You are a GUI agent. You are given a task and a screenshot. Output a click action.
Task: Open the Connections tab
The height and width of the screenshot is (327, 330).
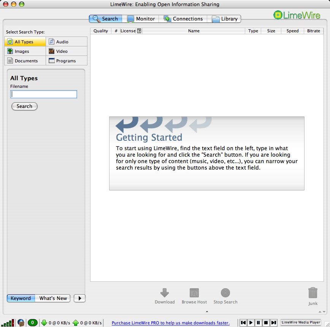click(183, 18)
